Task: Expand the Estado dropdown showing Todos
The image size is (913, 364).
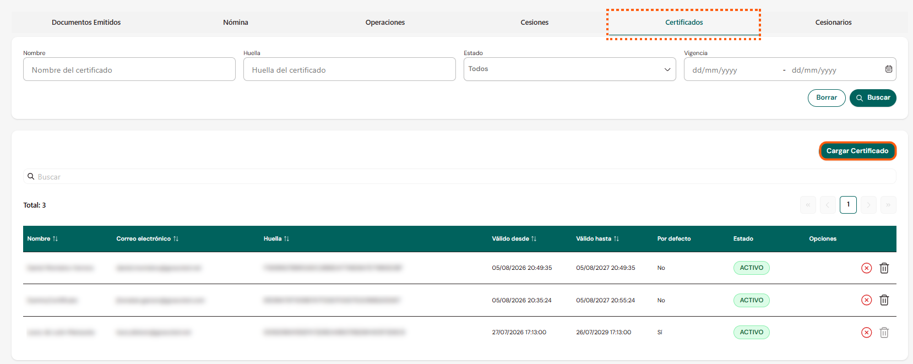Action: [570, 69]
